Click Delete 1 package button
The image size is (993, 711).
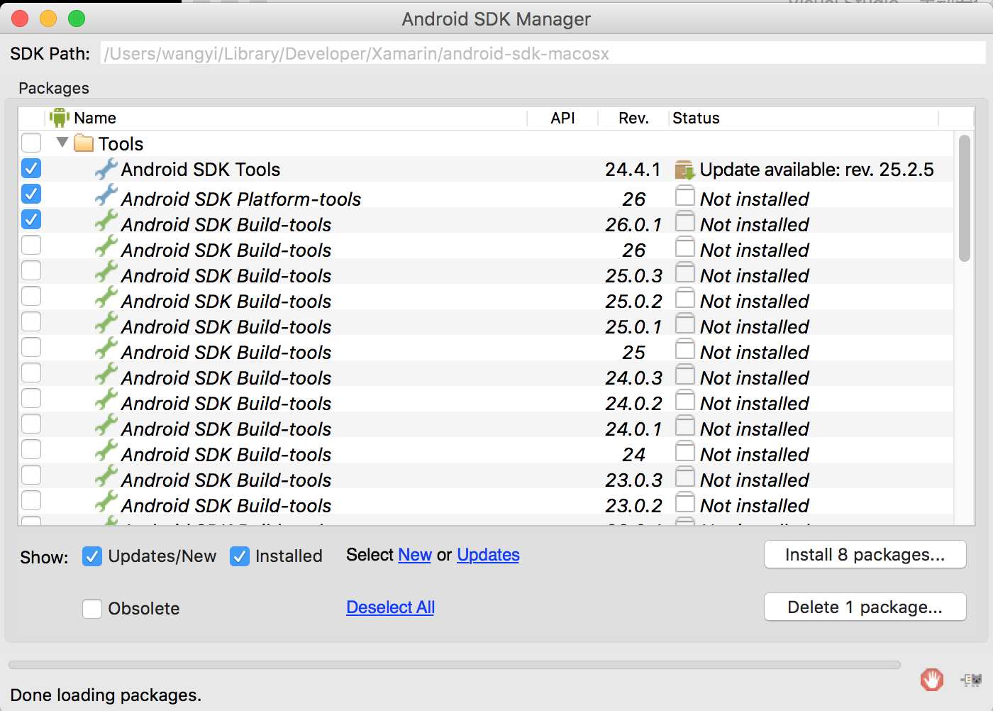865,607
